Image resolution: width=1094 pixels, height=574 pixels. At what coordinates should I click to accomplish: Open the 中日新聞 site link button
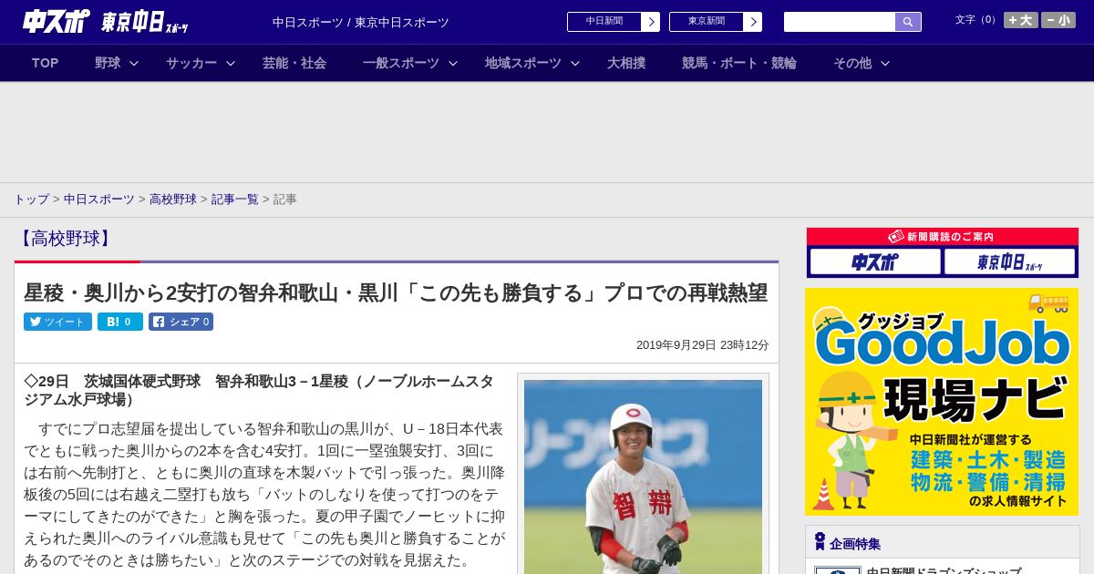pos(604,22)
